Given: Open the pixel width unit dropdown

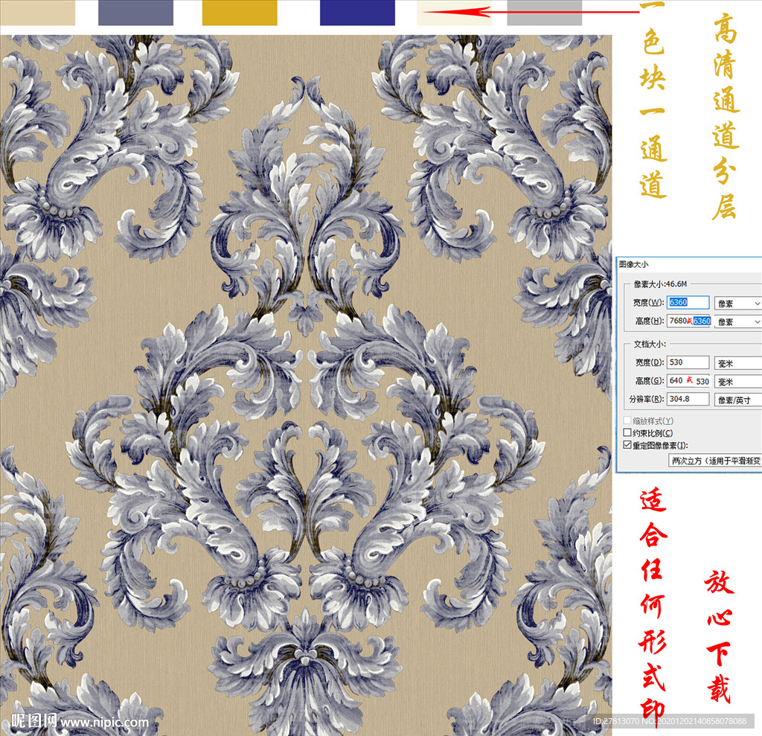Looking at the screenshot, I should click(x=738, y=304).
